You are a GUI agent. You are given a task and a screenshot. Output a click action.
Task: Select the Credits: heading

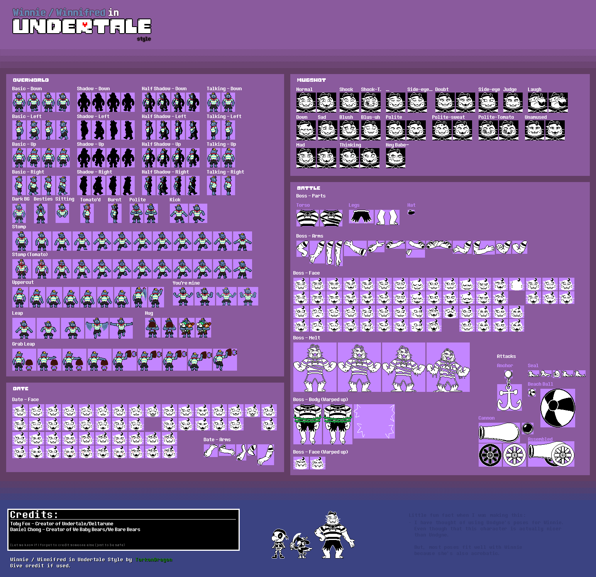tap(34, 515)
